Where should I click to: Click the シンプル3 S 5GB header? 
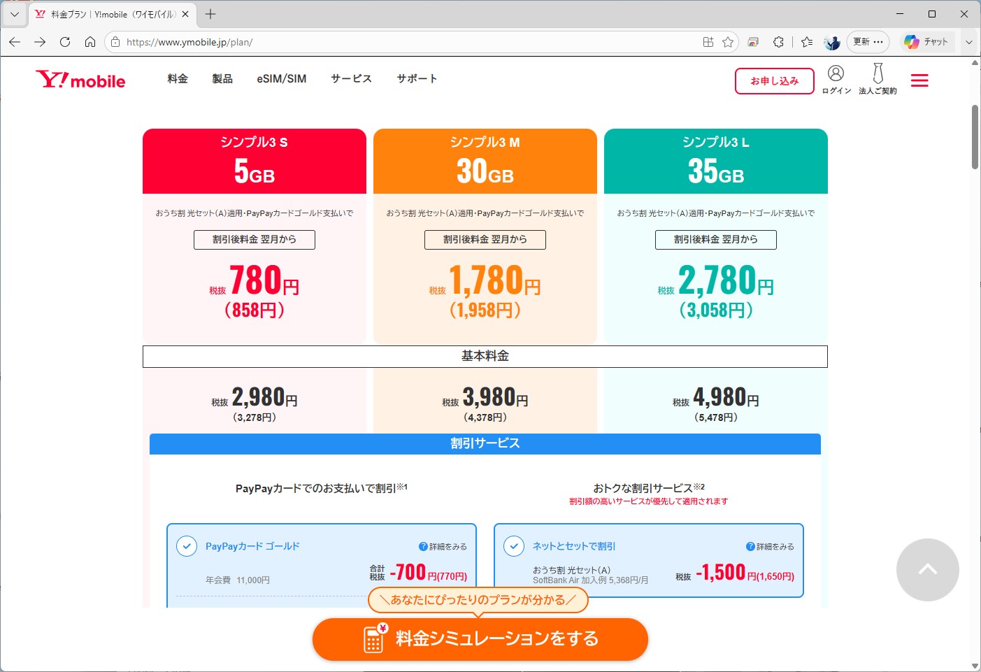click(255, 161)
